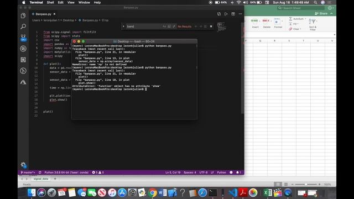
Task: Click the master branch in status bar
Action: 28,172
